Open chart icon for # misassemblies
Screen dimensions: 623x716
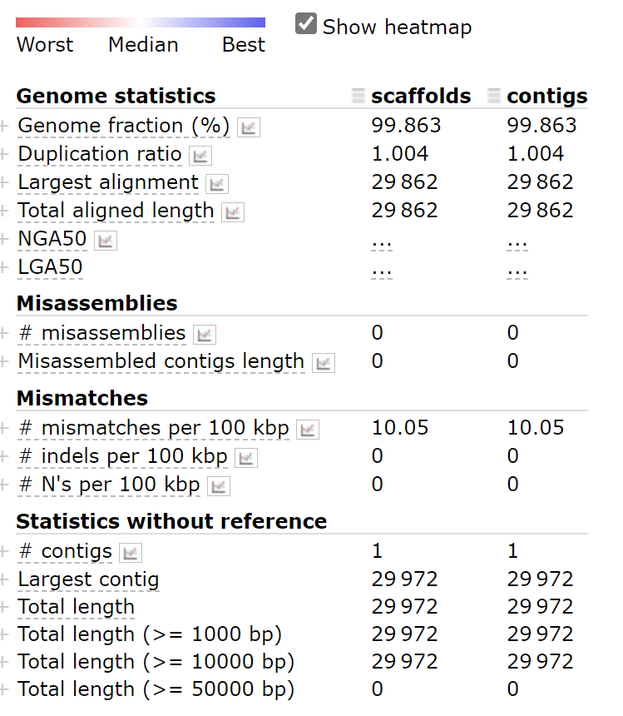[x=204, y=335]
